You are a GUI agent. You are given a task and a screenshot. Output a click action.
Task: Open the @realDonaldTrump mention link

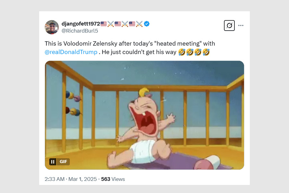(x=71, y=52)
